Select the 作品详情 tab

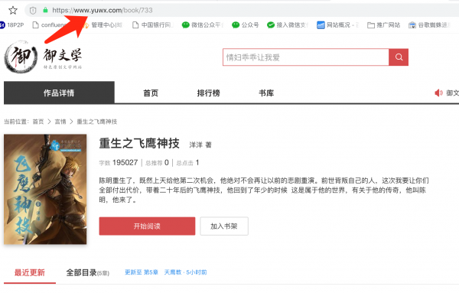tap(59, 93)
